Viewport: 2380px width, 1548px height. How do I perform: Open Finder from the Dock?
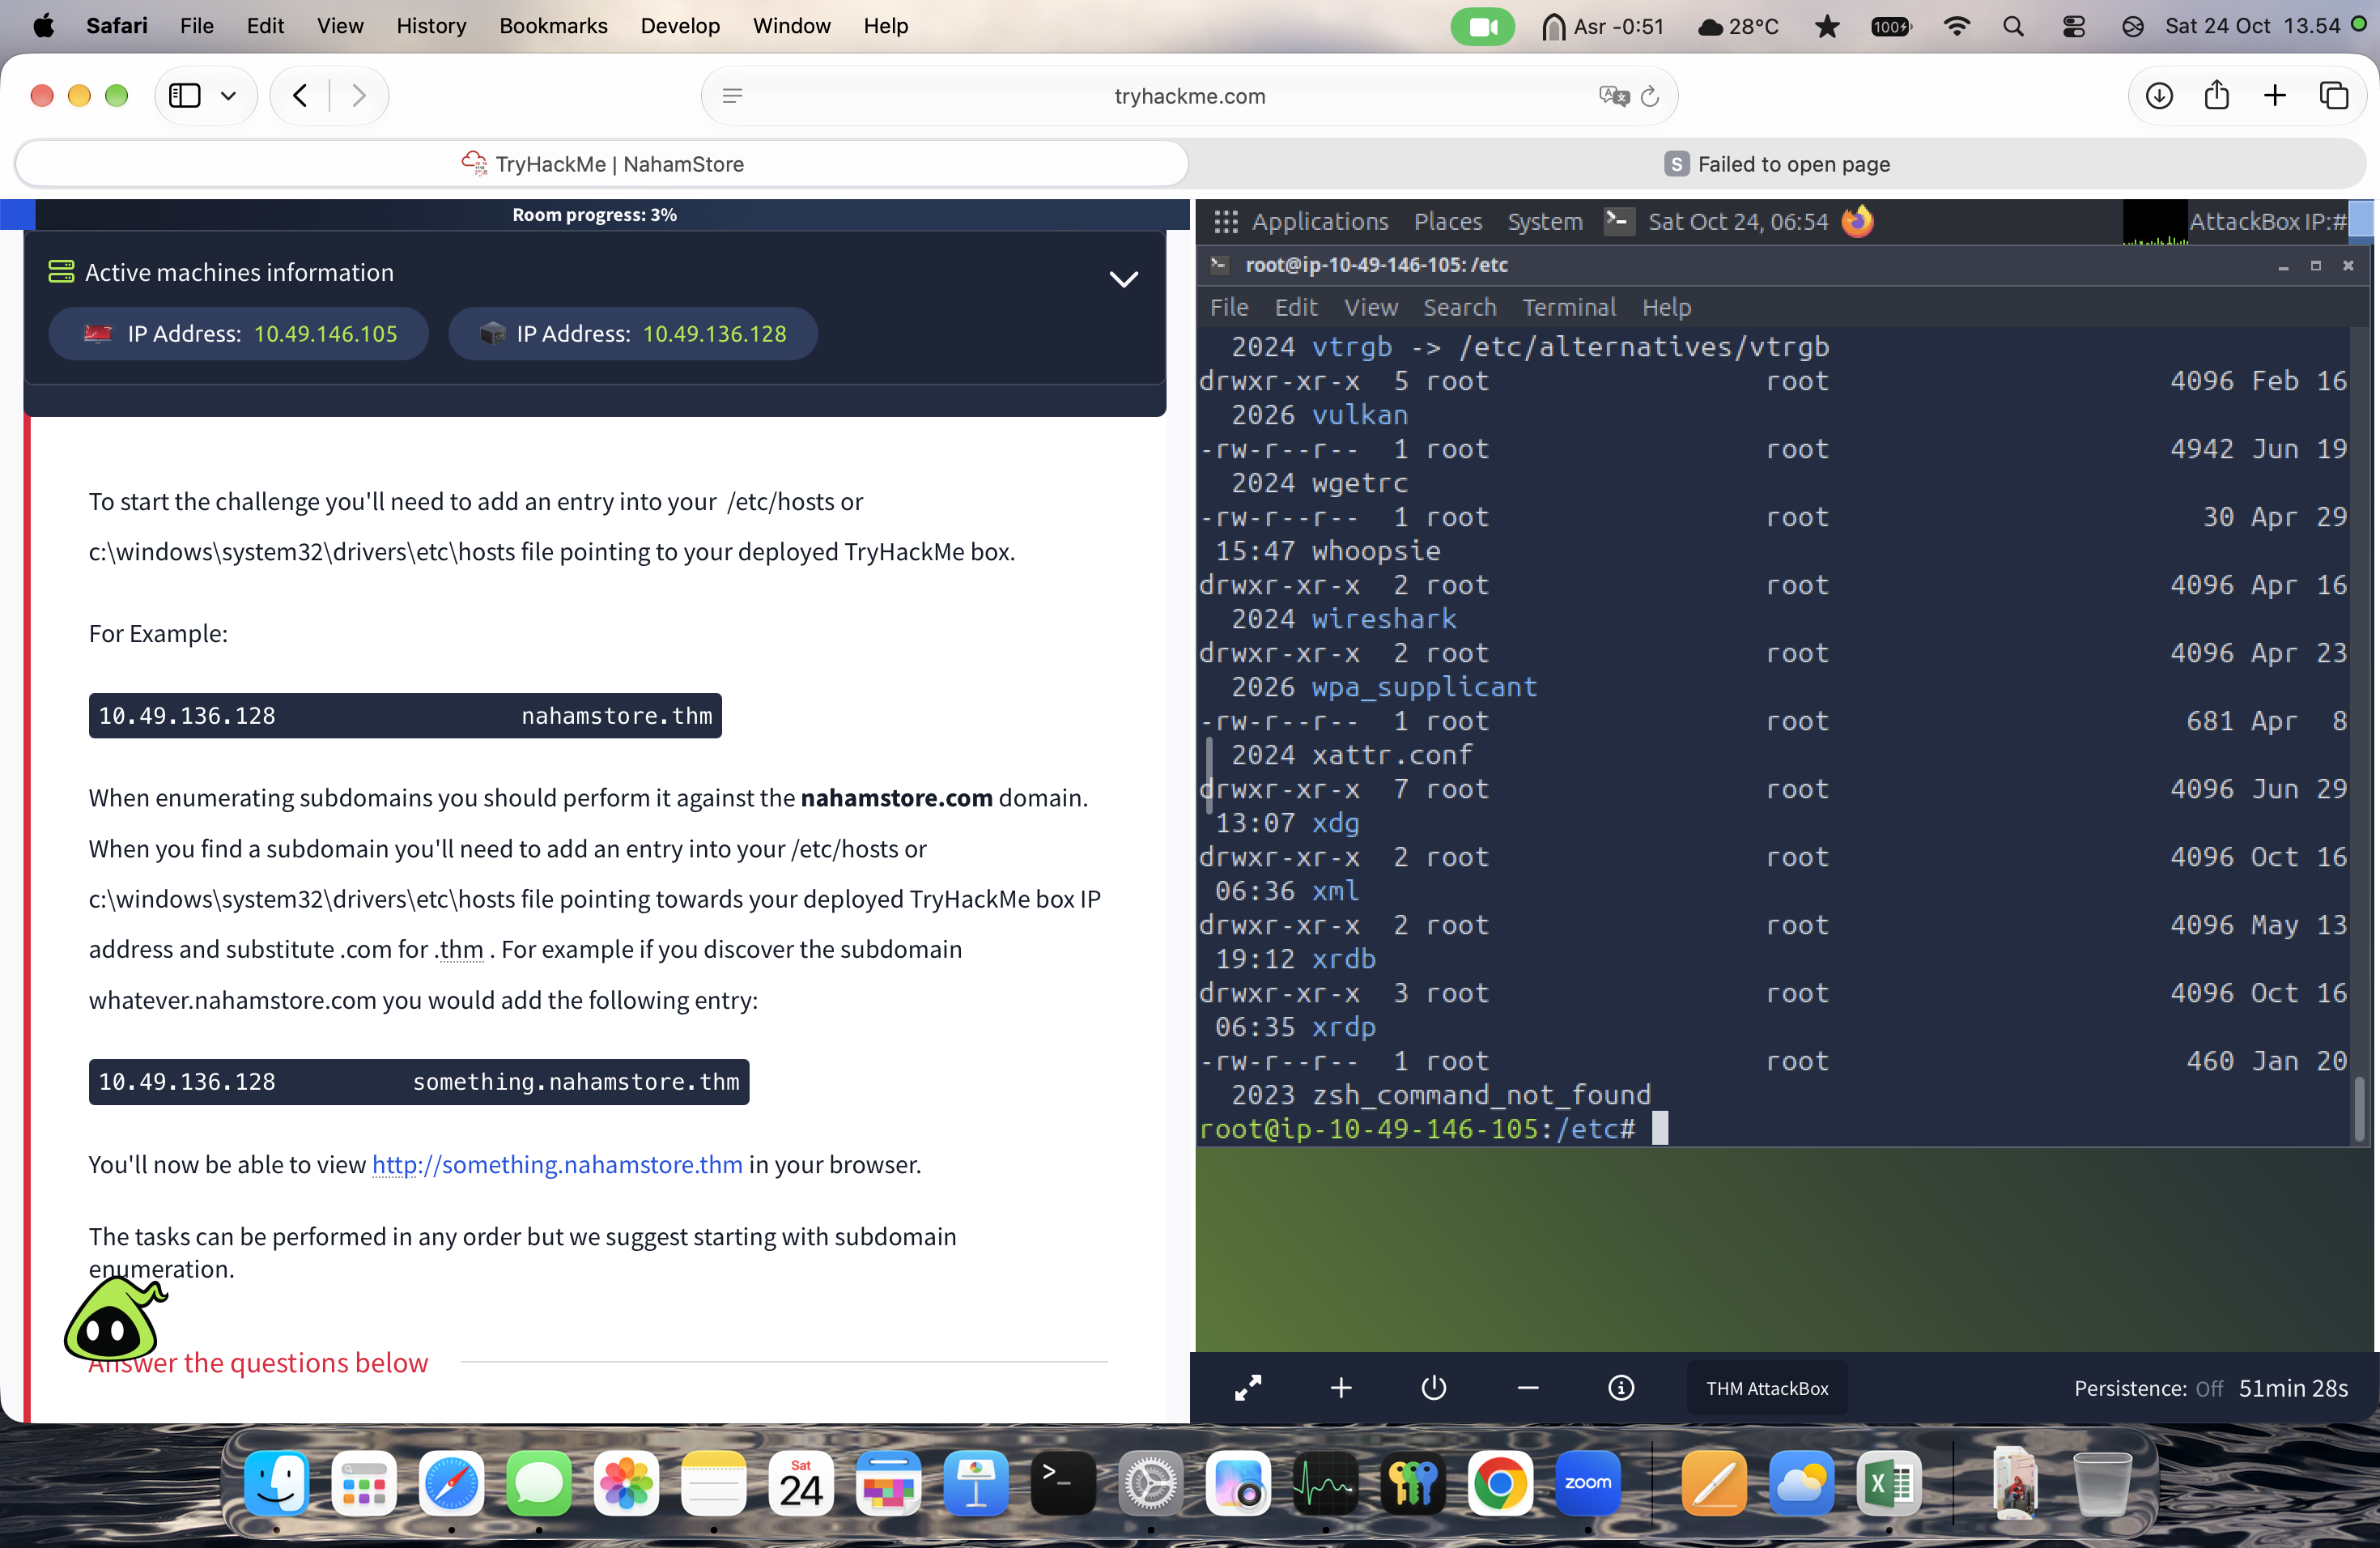[276, 1484]
